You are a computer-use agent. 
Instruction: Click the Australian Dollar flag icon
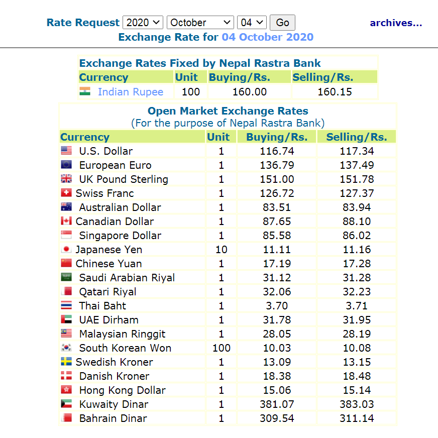pyautogui.click(x=66, y=206)
